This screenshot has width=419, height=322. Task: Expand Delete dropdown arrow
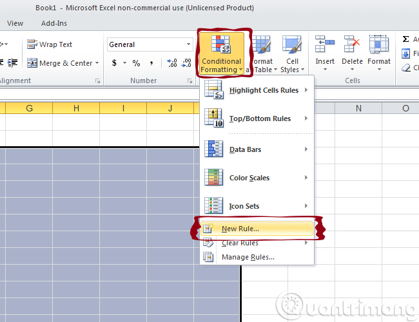pyautogui.click(x=352, y=70)
